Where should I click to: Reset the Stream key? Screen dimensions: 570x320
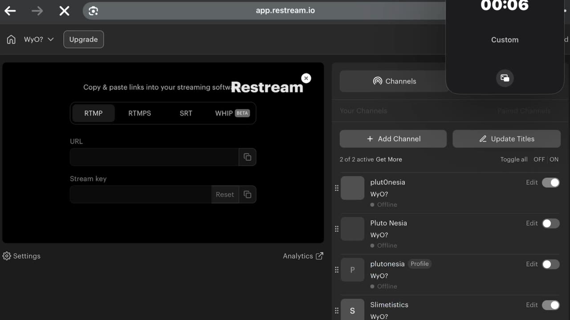[225, 194]
